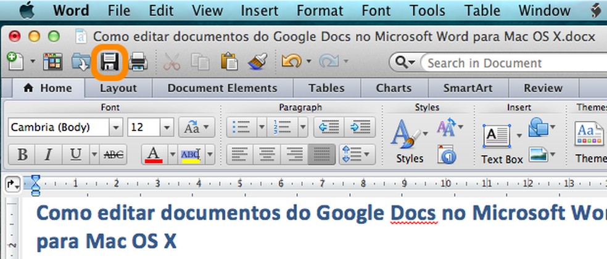Open the bullet style dropdown arrow
Viewport: 607px width, 259px height.
tap(262, 127)
